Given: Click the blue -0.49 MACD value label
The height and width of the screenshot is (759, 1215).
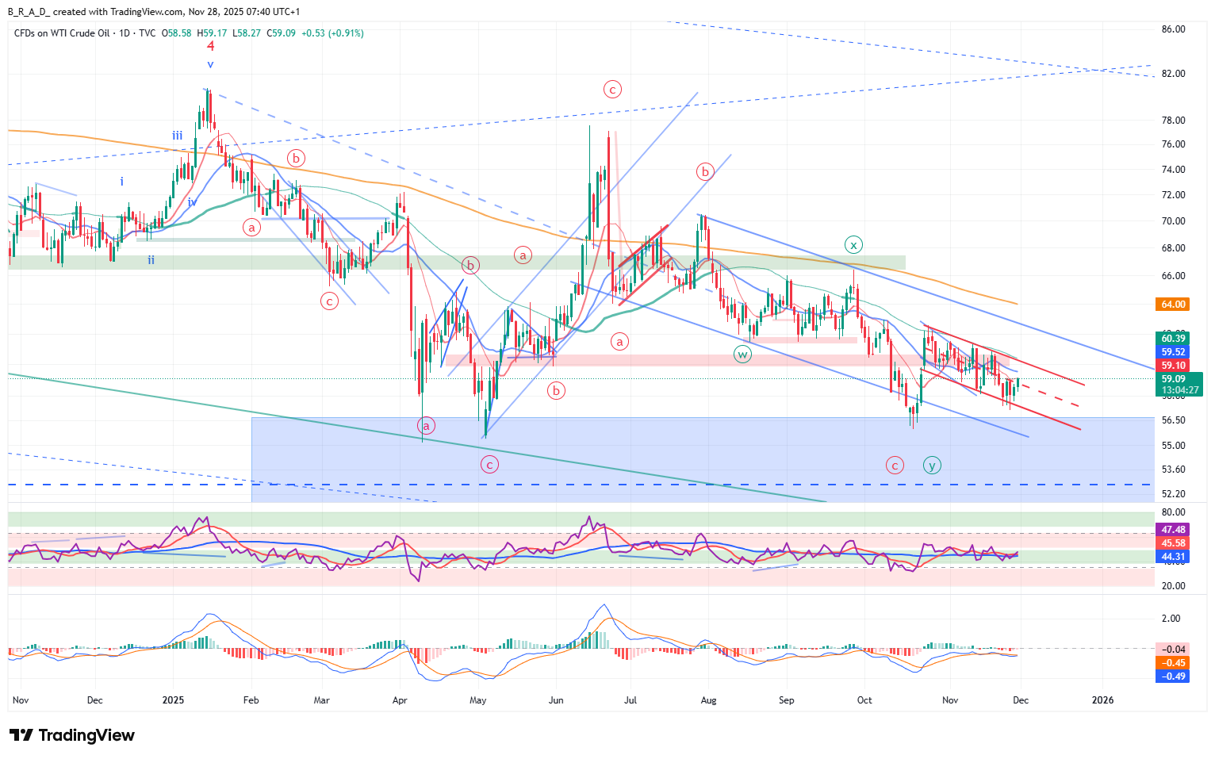Looking at the screenshot, I should tap(1173, 677).
